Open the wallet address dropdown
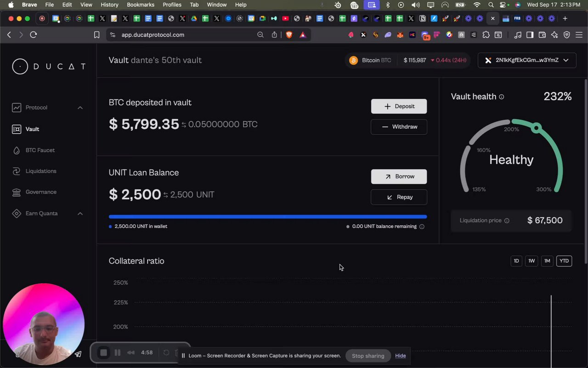The height and width of the screenshot is (368, 588). pyautogui.click(x=527, y=60)
